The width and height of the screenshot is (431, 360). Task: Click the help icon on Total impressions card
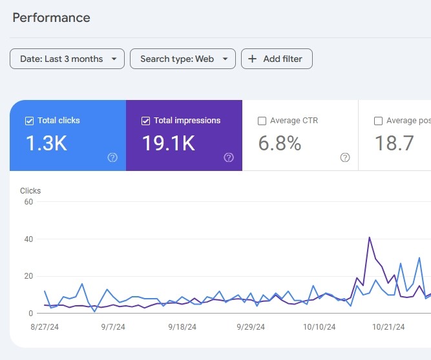point(229,157)
